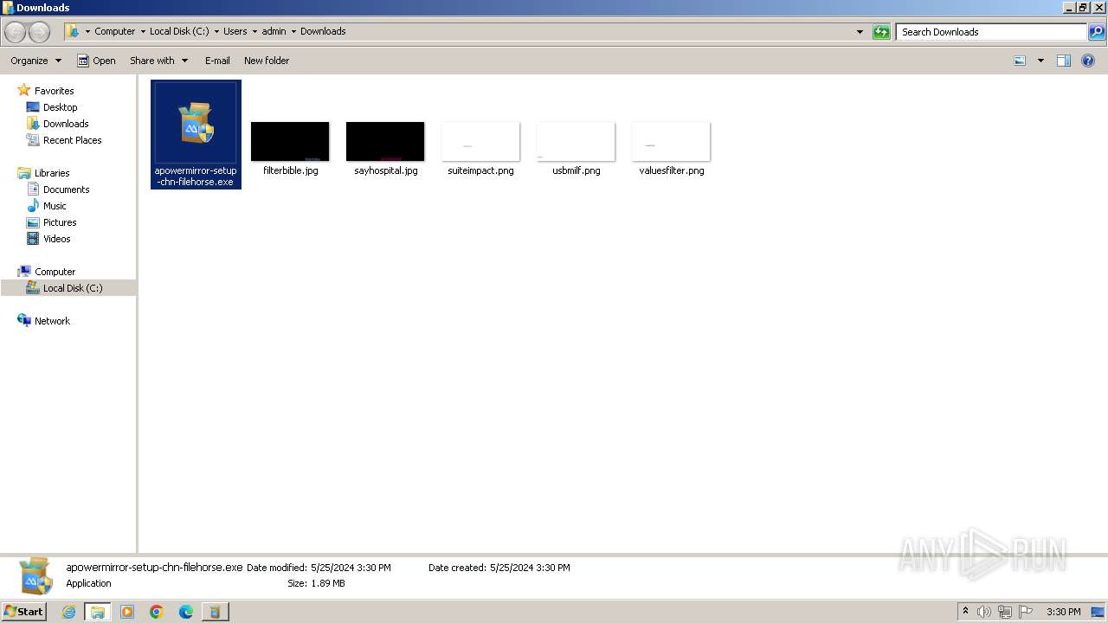Launch Microsoft Edge from taskbar
Screen dimensions: 1108x623
186,612
